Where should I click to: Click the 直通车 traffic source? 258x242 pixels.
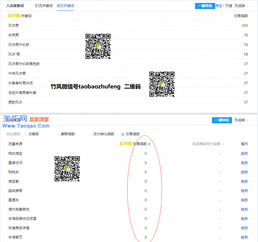(x=13, y=200)
